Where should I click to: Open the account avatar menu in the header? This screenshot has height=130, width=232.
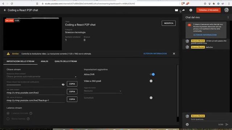(x=226, y=10)
